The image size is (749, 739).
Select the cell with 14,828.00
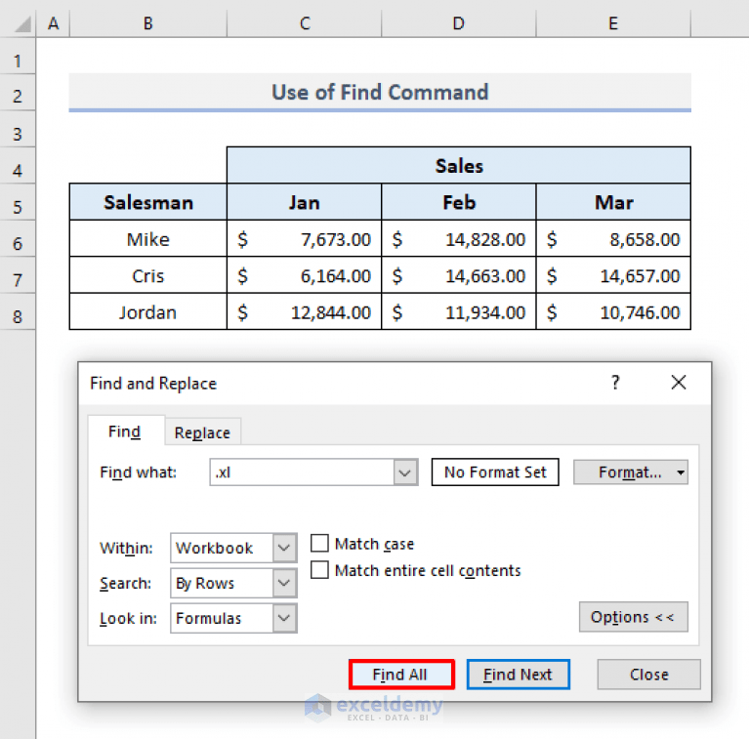pos(459,239)
